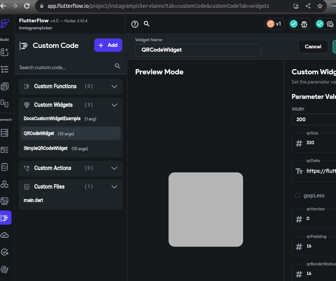The image size is (336, 281).
Task: Open the widget tree sidebar icon
Action: point(4,69)
